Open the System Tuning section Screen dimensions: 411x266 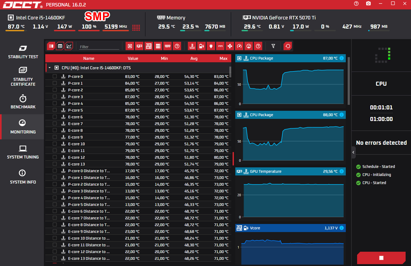[23, 152]
